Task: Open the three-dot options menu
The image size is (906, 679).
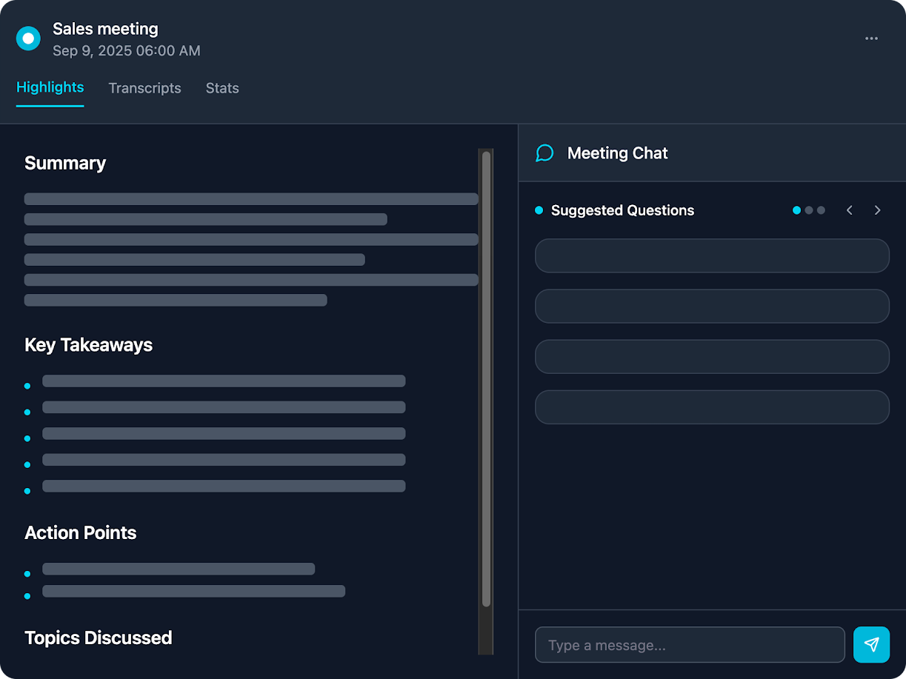Action: click(x=871, y=38)
